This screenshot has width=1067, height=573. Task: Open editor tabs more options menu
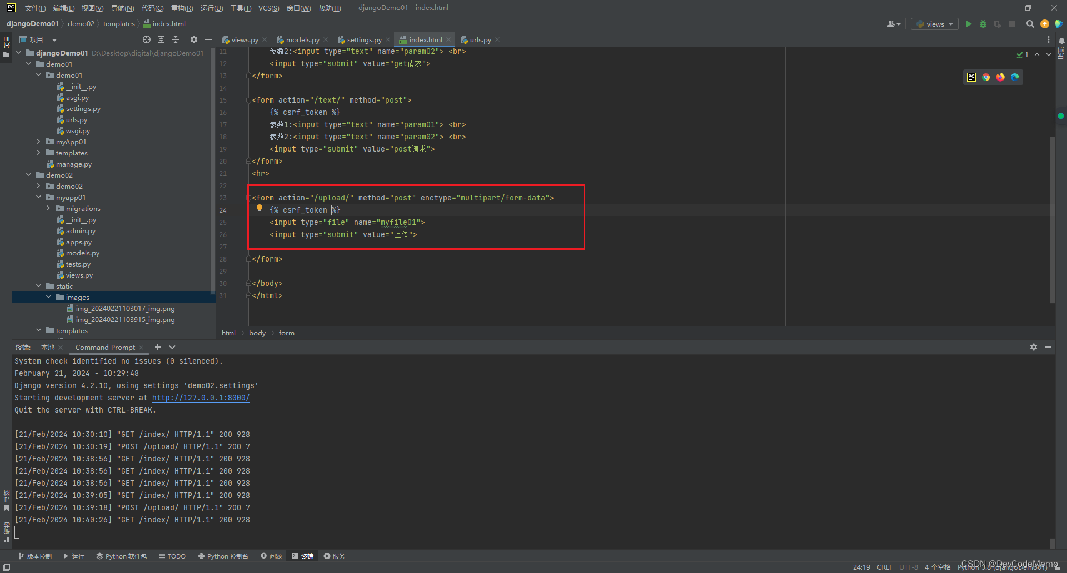[x=1049, y=39]
